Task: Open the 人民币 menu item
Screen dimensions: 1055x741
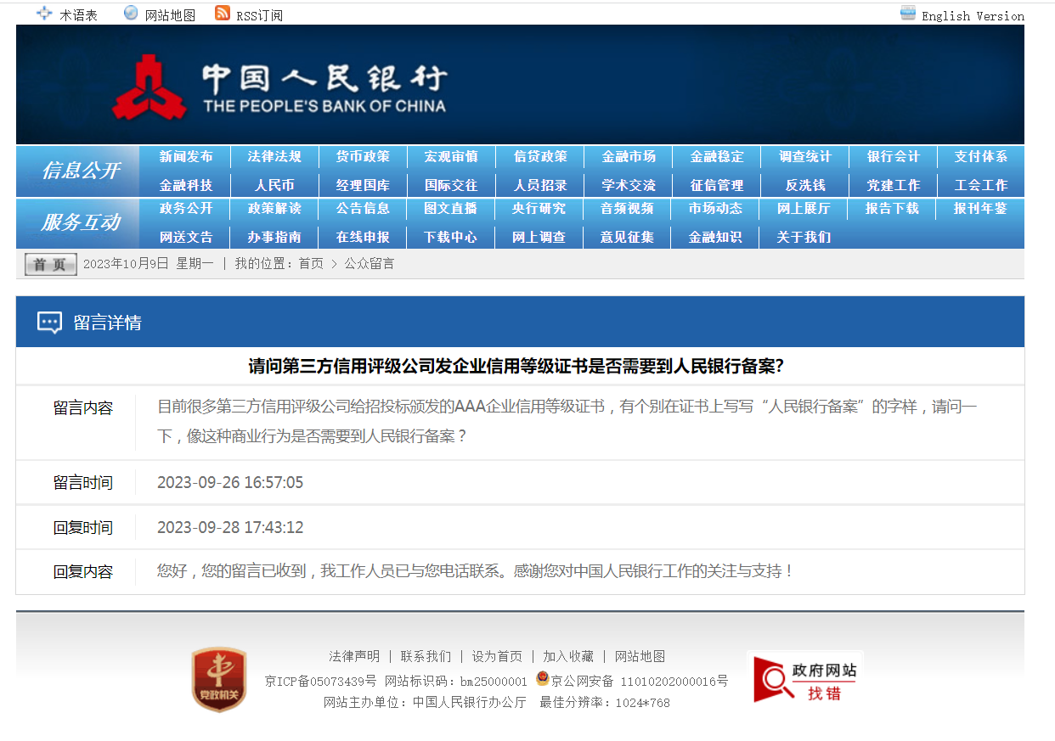Action: pos(274,185)
